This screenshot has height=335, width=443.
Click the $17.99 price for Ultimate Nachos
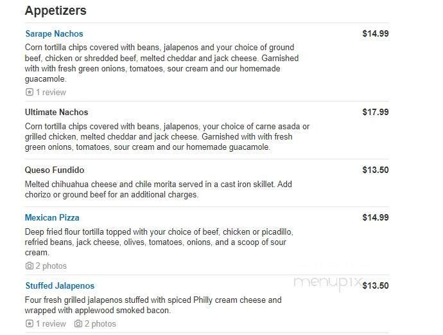[375, 113]
